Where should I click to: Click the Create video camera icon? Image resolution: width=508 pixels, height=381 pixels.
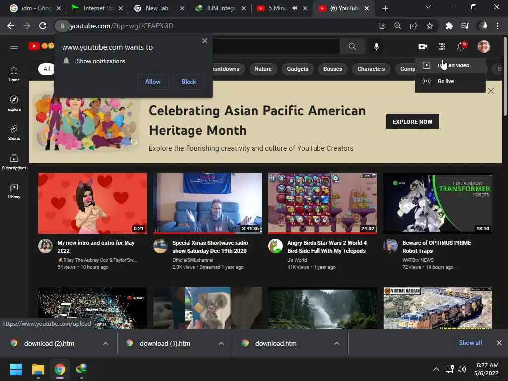click(422, 46)
